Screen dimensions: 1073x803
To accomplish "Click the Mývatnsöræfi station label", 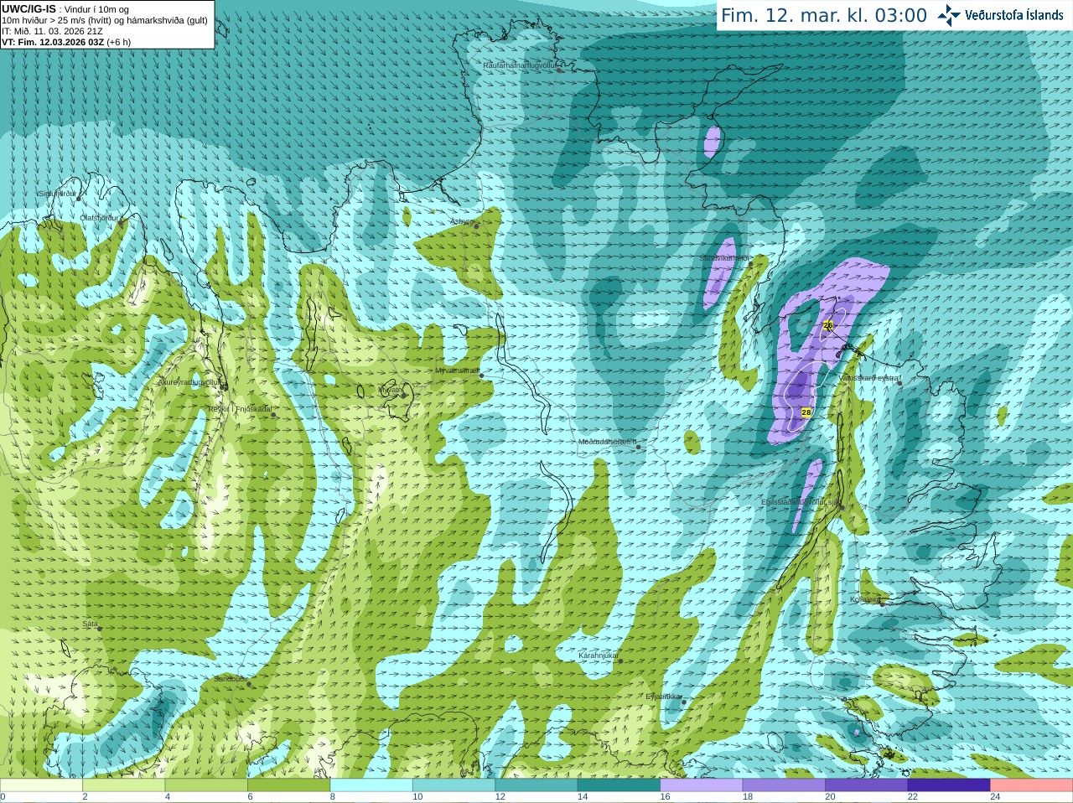I will [x=457, y=370].
